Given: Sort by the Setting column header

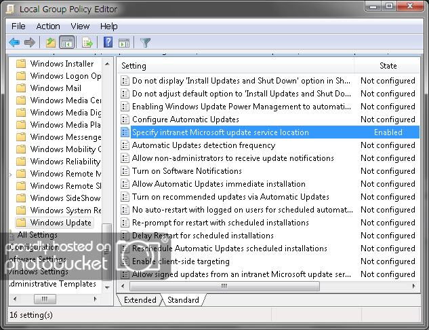Looking at the screenshot, I should 236,66.
